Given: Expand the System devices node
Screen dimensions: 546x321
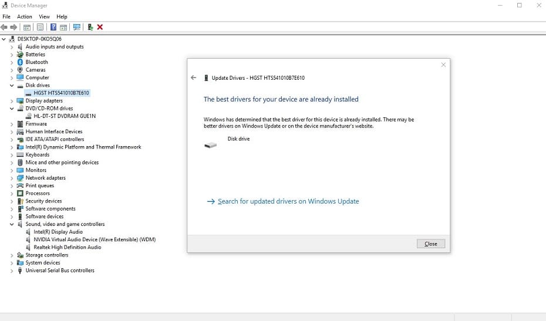Looking at the screenshot, I should [12, 263].
